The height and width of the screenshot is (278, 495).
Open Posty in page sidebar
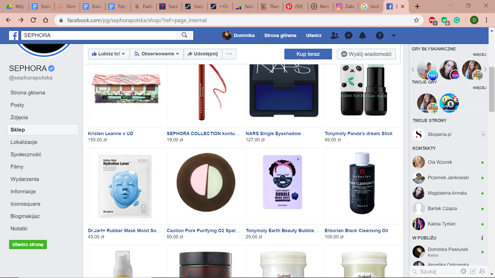(17, 105)
